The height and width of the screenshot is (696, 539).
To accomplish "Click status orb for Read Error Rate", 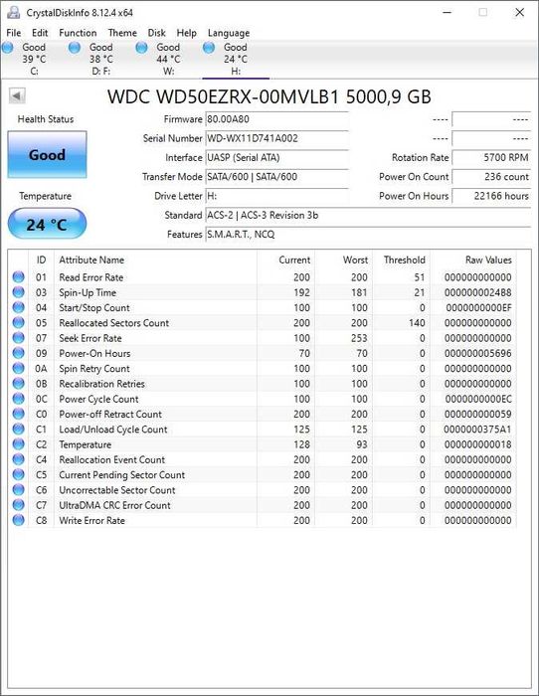I will 18,277.
